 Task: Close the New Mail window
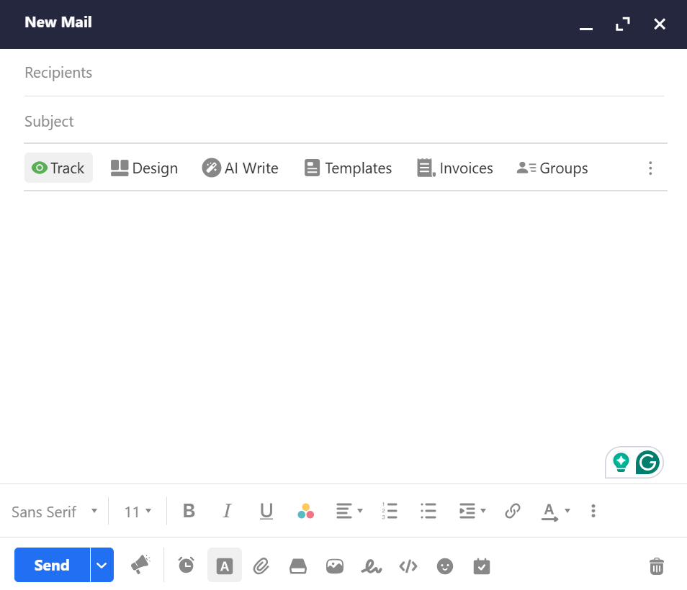click(x=660, y=24)
